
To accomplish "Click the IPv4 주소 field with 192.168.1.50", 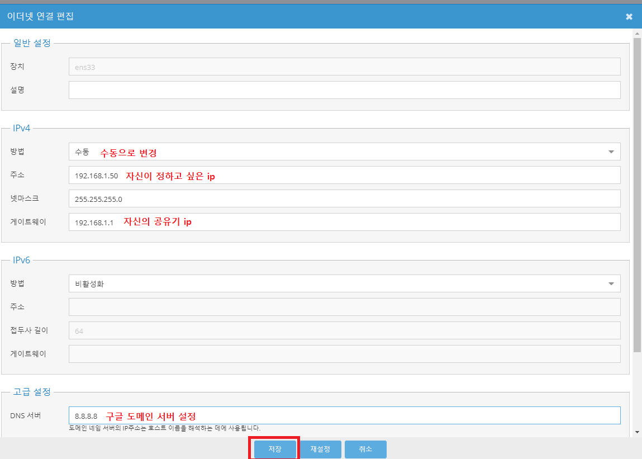I will tap(344, 175).
